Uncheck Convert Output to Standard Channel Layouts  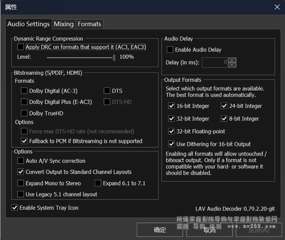(x=21, y=172)
